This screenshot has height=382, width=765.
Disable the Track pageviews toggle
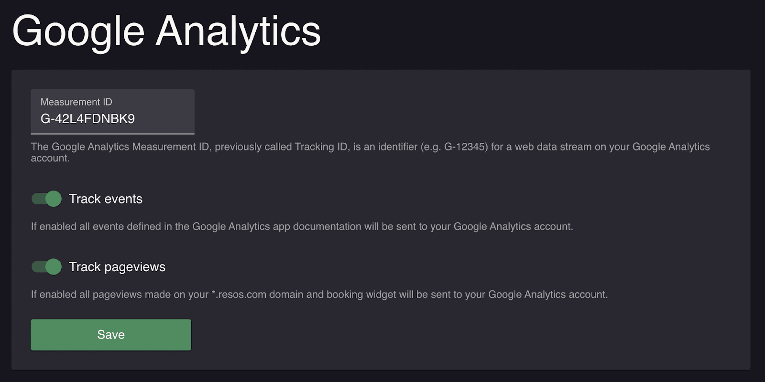tap(46, 266)
